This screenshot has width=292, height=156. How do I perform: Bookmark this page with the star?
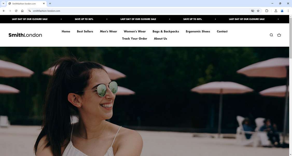coord(258,11)
